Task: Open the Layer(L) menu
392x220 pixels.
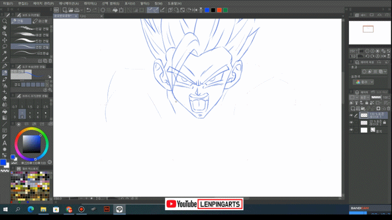Action: coord(90,3)
